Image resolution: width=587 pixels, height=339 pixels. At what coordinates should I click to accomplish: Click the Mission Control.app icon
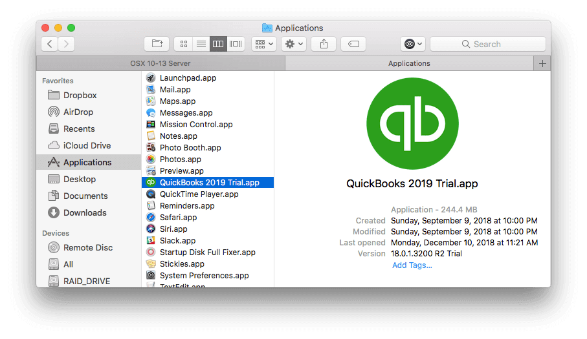pos(151,125)
